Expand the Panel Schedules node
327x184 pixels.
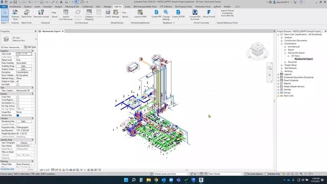278,80
